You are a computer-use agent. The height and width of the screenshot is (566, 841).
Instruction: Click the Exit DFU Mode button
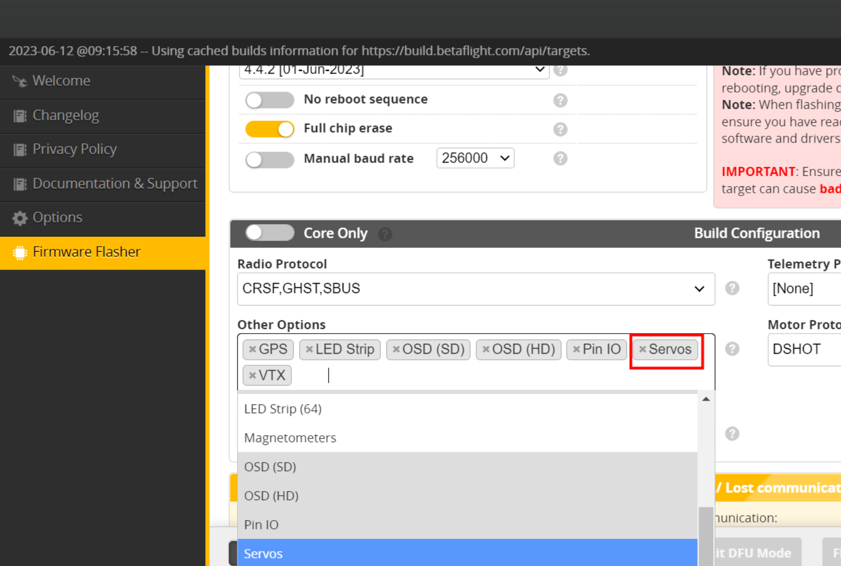[x=758, y=553]
